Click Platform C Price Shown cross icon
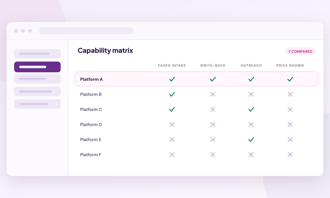 (x=290, y=109)
